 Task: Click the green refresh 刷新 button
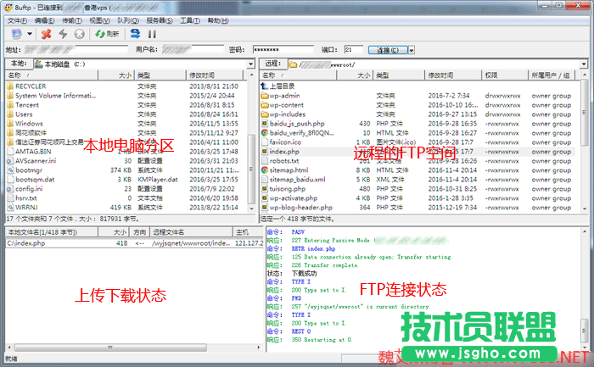point(107,34)
